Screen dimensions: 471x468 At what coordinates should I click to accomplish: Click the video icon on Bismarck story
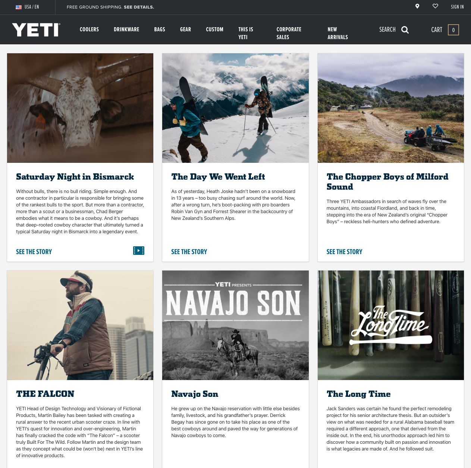tap(139, 251)
